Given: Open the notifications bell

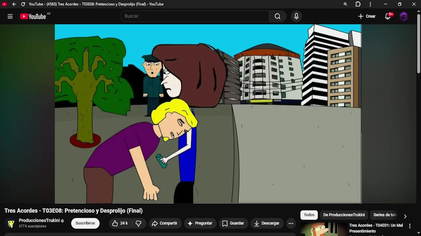Looking at the screenshot, I should point(388,16).
